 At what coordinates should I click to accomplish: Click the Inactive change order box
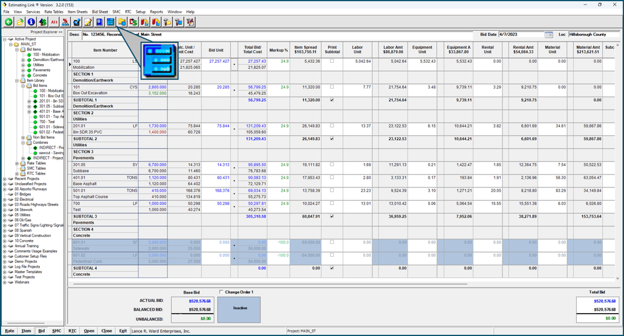pyautogui.click(x=239, y=309)
